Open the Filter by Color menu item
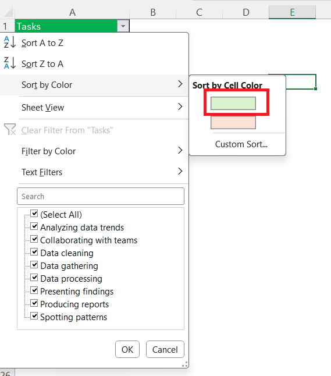The width and height of the screenshot is (331, 376). pyautogui.click(x=94, y=151)
